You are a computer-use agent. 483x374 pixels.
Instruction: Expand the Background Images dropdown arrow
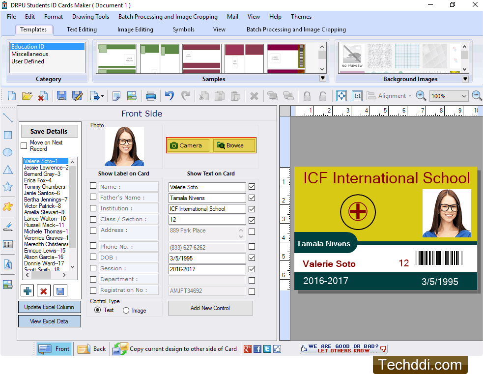click(x=465, y=79)
